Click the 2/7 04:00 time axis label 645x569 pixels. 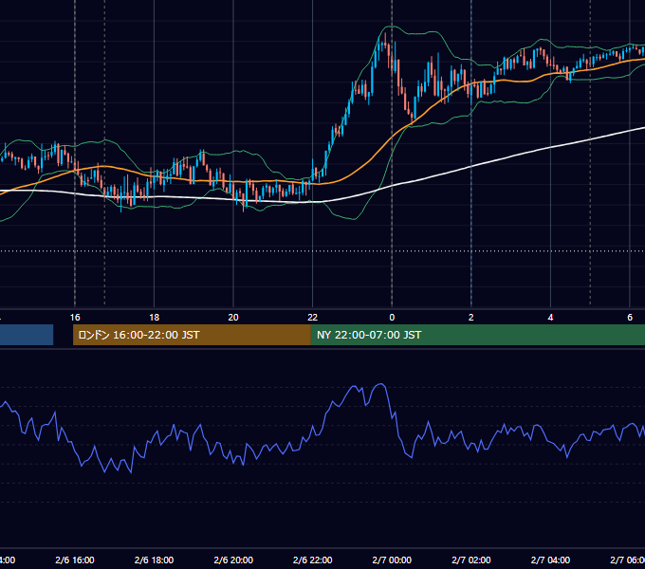550,560
